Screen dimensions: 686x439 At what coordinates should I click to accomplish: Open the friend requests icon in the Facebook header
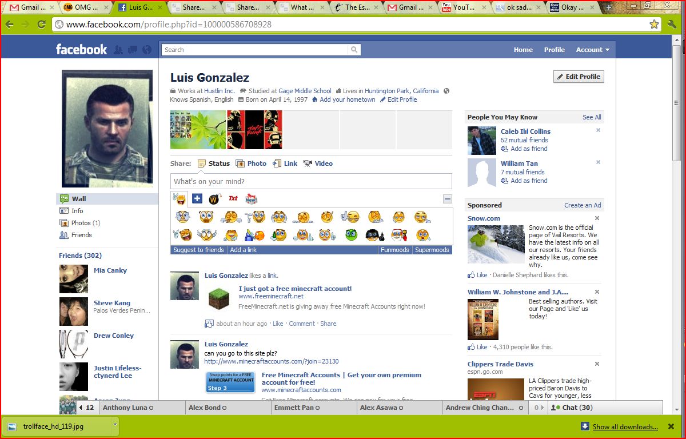coord(118,50)
